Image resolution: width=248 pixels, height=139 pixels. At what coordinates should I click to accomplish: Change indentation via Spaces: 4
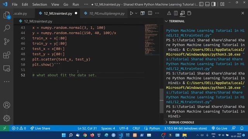(108, 128)
